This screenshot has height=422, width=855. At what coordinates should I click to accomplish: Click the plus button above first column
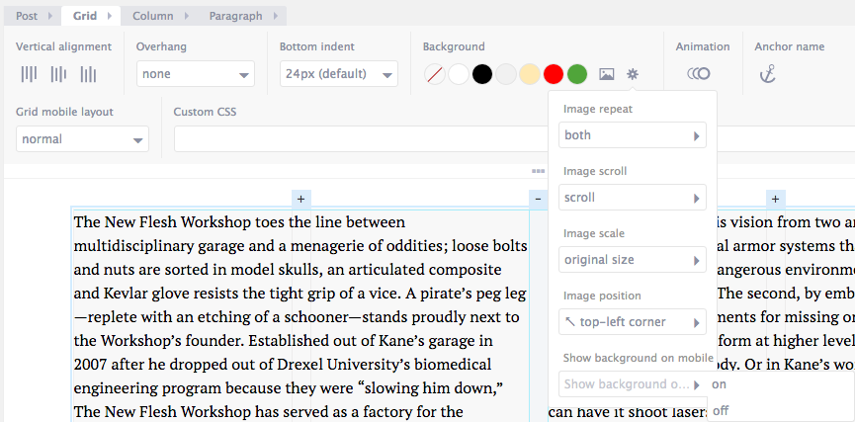(301, 199)
